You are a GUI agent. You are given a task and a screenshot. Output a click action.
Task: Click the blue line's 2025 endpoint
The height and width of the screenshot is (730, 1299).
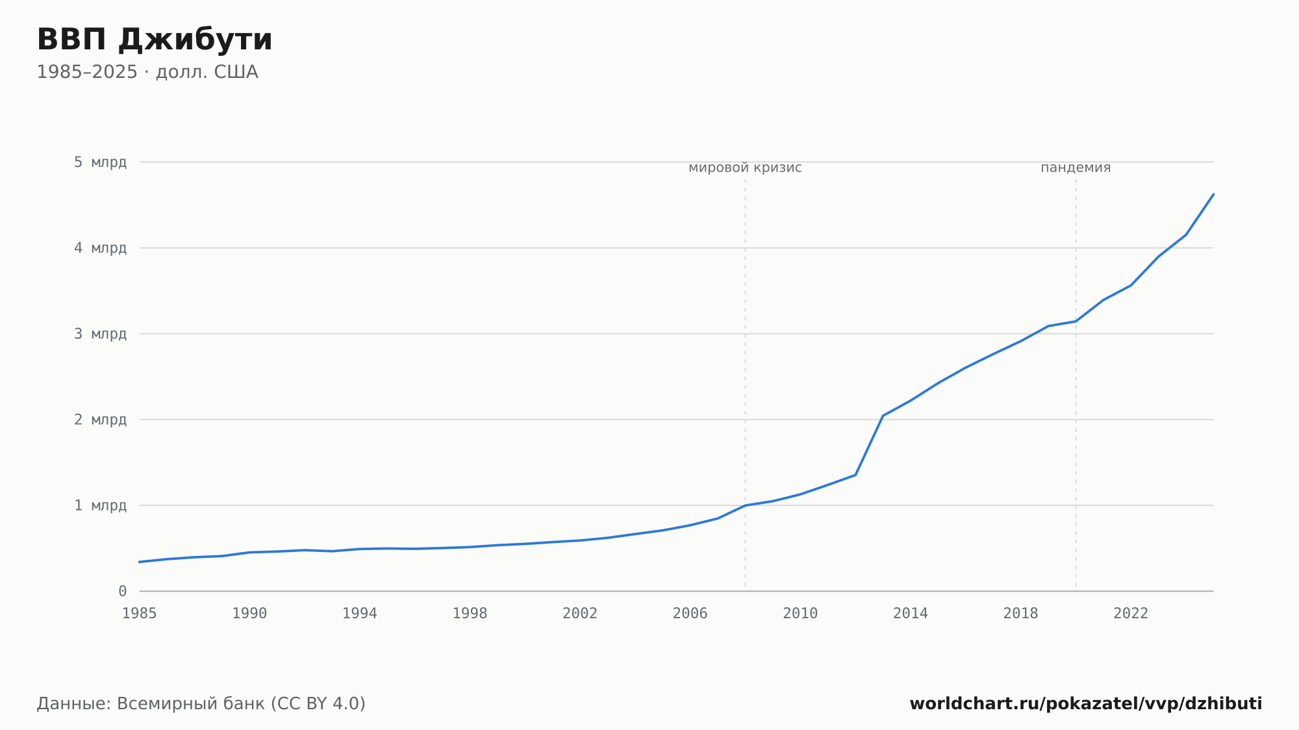tap(1213, 194)
